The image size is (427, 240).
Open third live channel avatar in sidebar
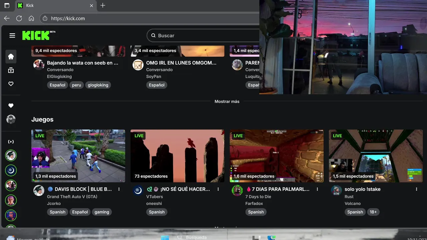point(11,185)
